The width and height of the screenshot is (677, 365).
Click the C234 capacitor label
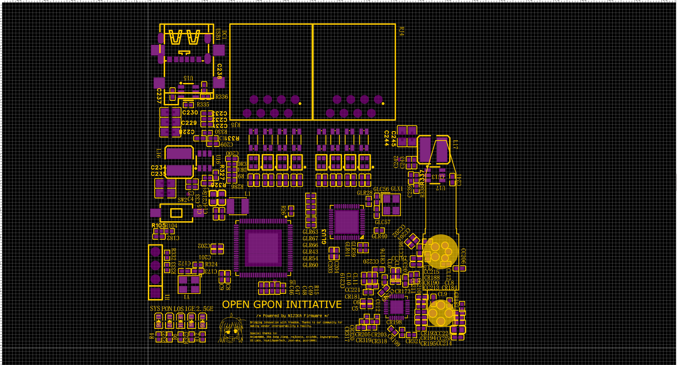[158, 167]
